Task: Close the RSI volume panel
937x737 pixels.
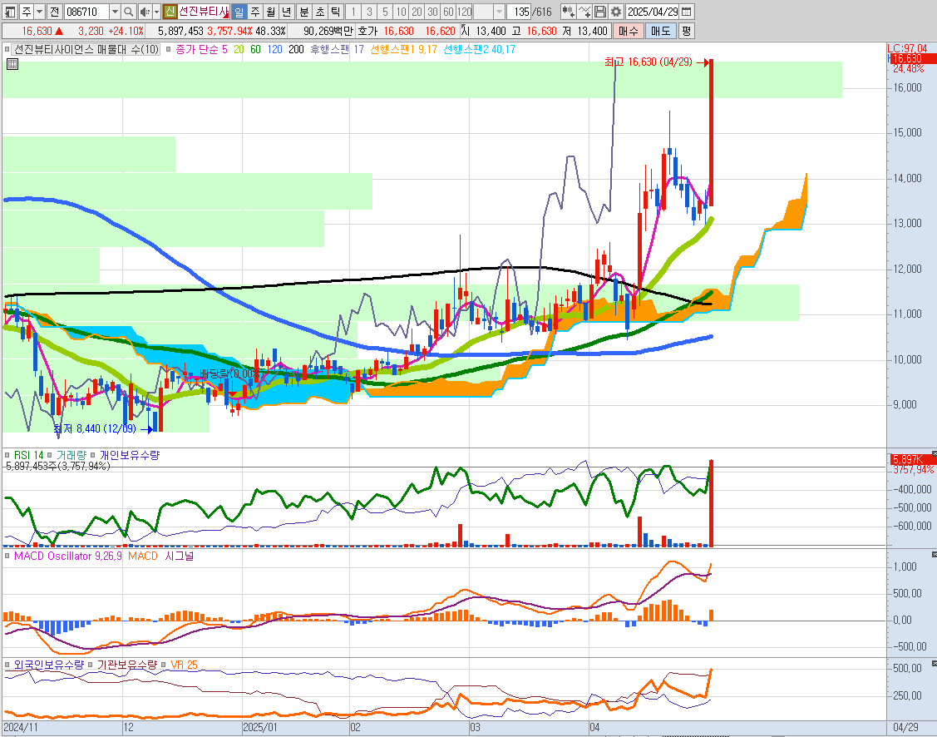Action: [x=934, y=453]
